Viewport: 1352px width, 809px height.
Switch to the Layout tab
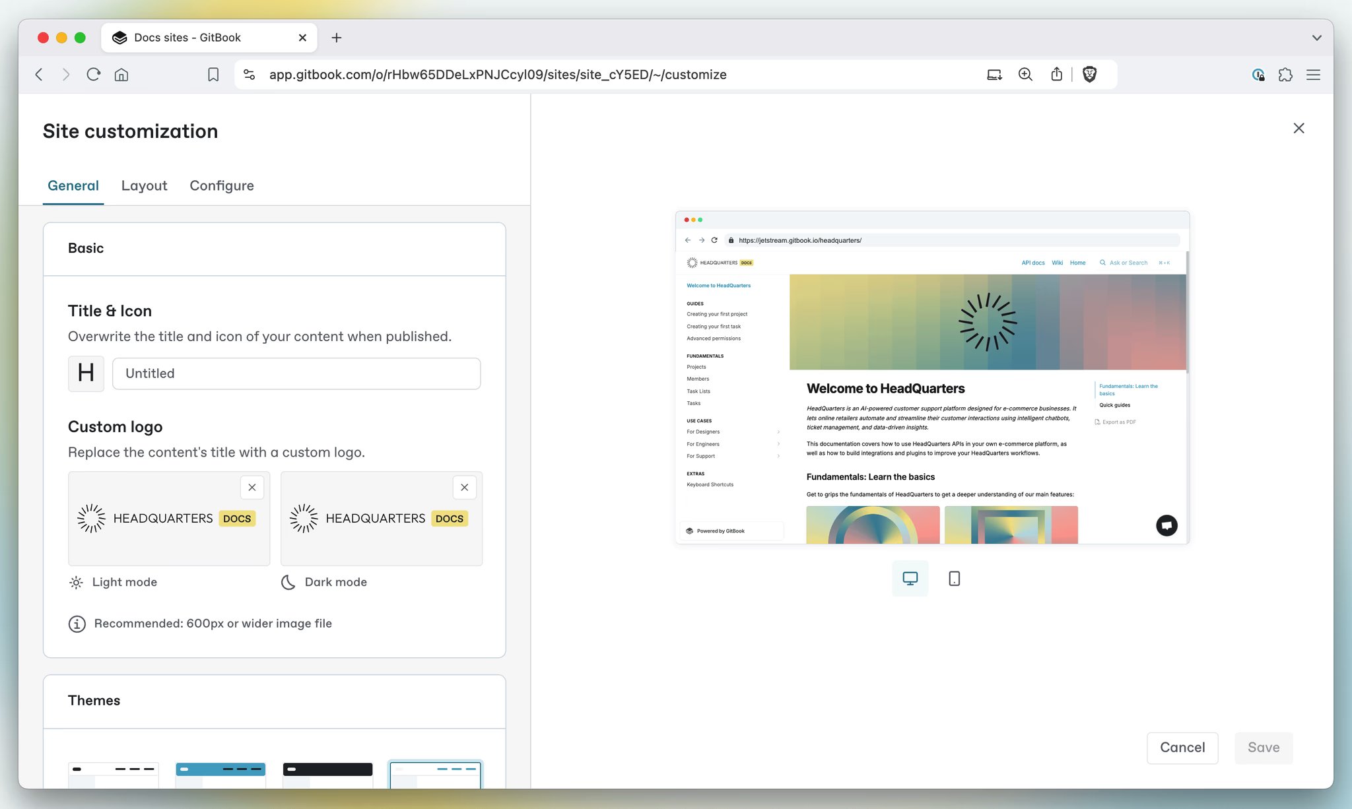point(144,185)
